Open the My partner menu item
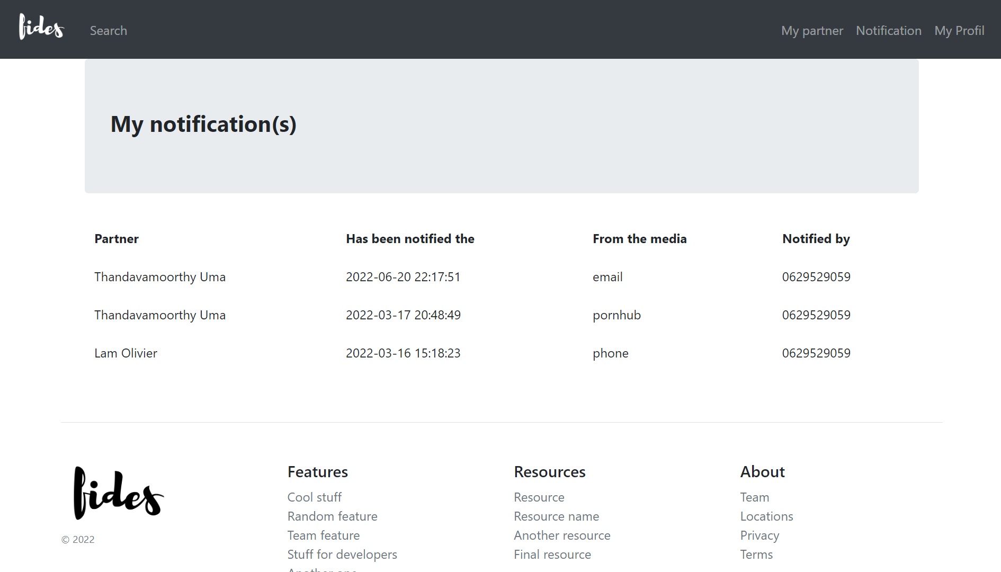This screenshot has width=1001, height=572. point(811,31)
